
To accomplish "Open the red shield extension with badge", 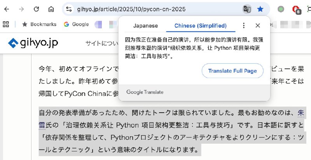I will pos(296,9).
